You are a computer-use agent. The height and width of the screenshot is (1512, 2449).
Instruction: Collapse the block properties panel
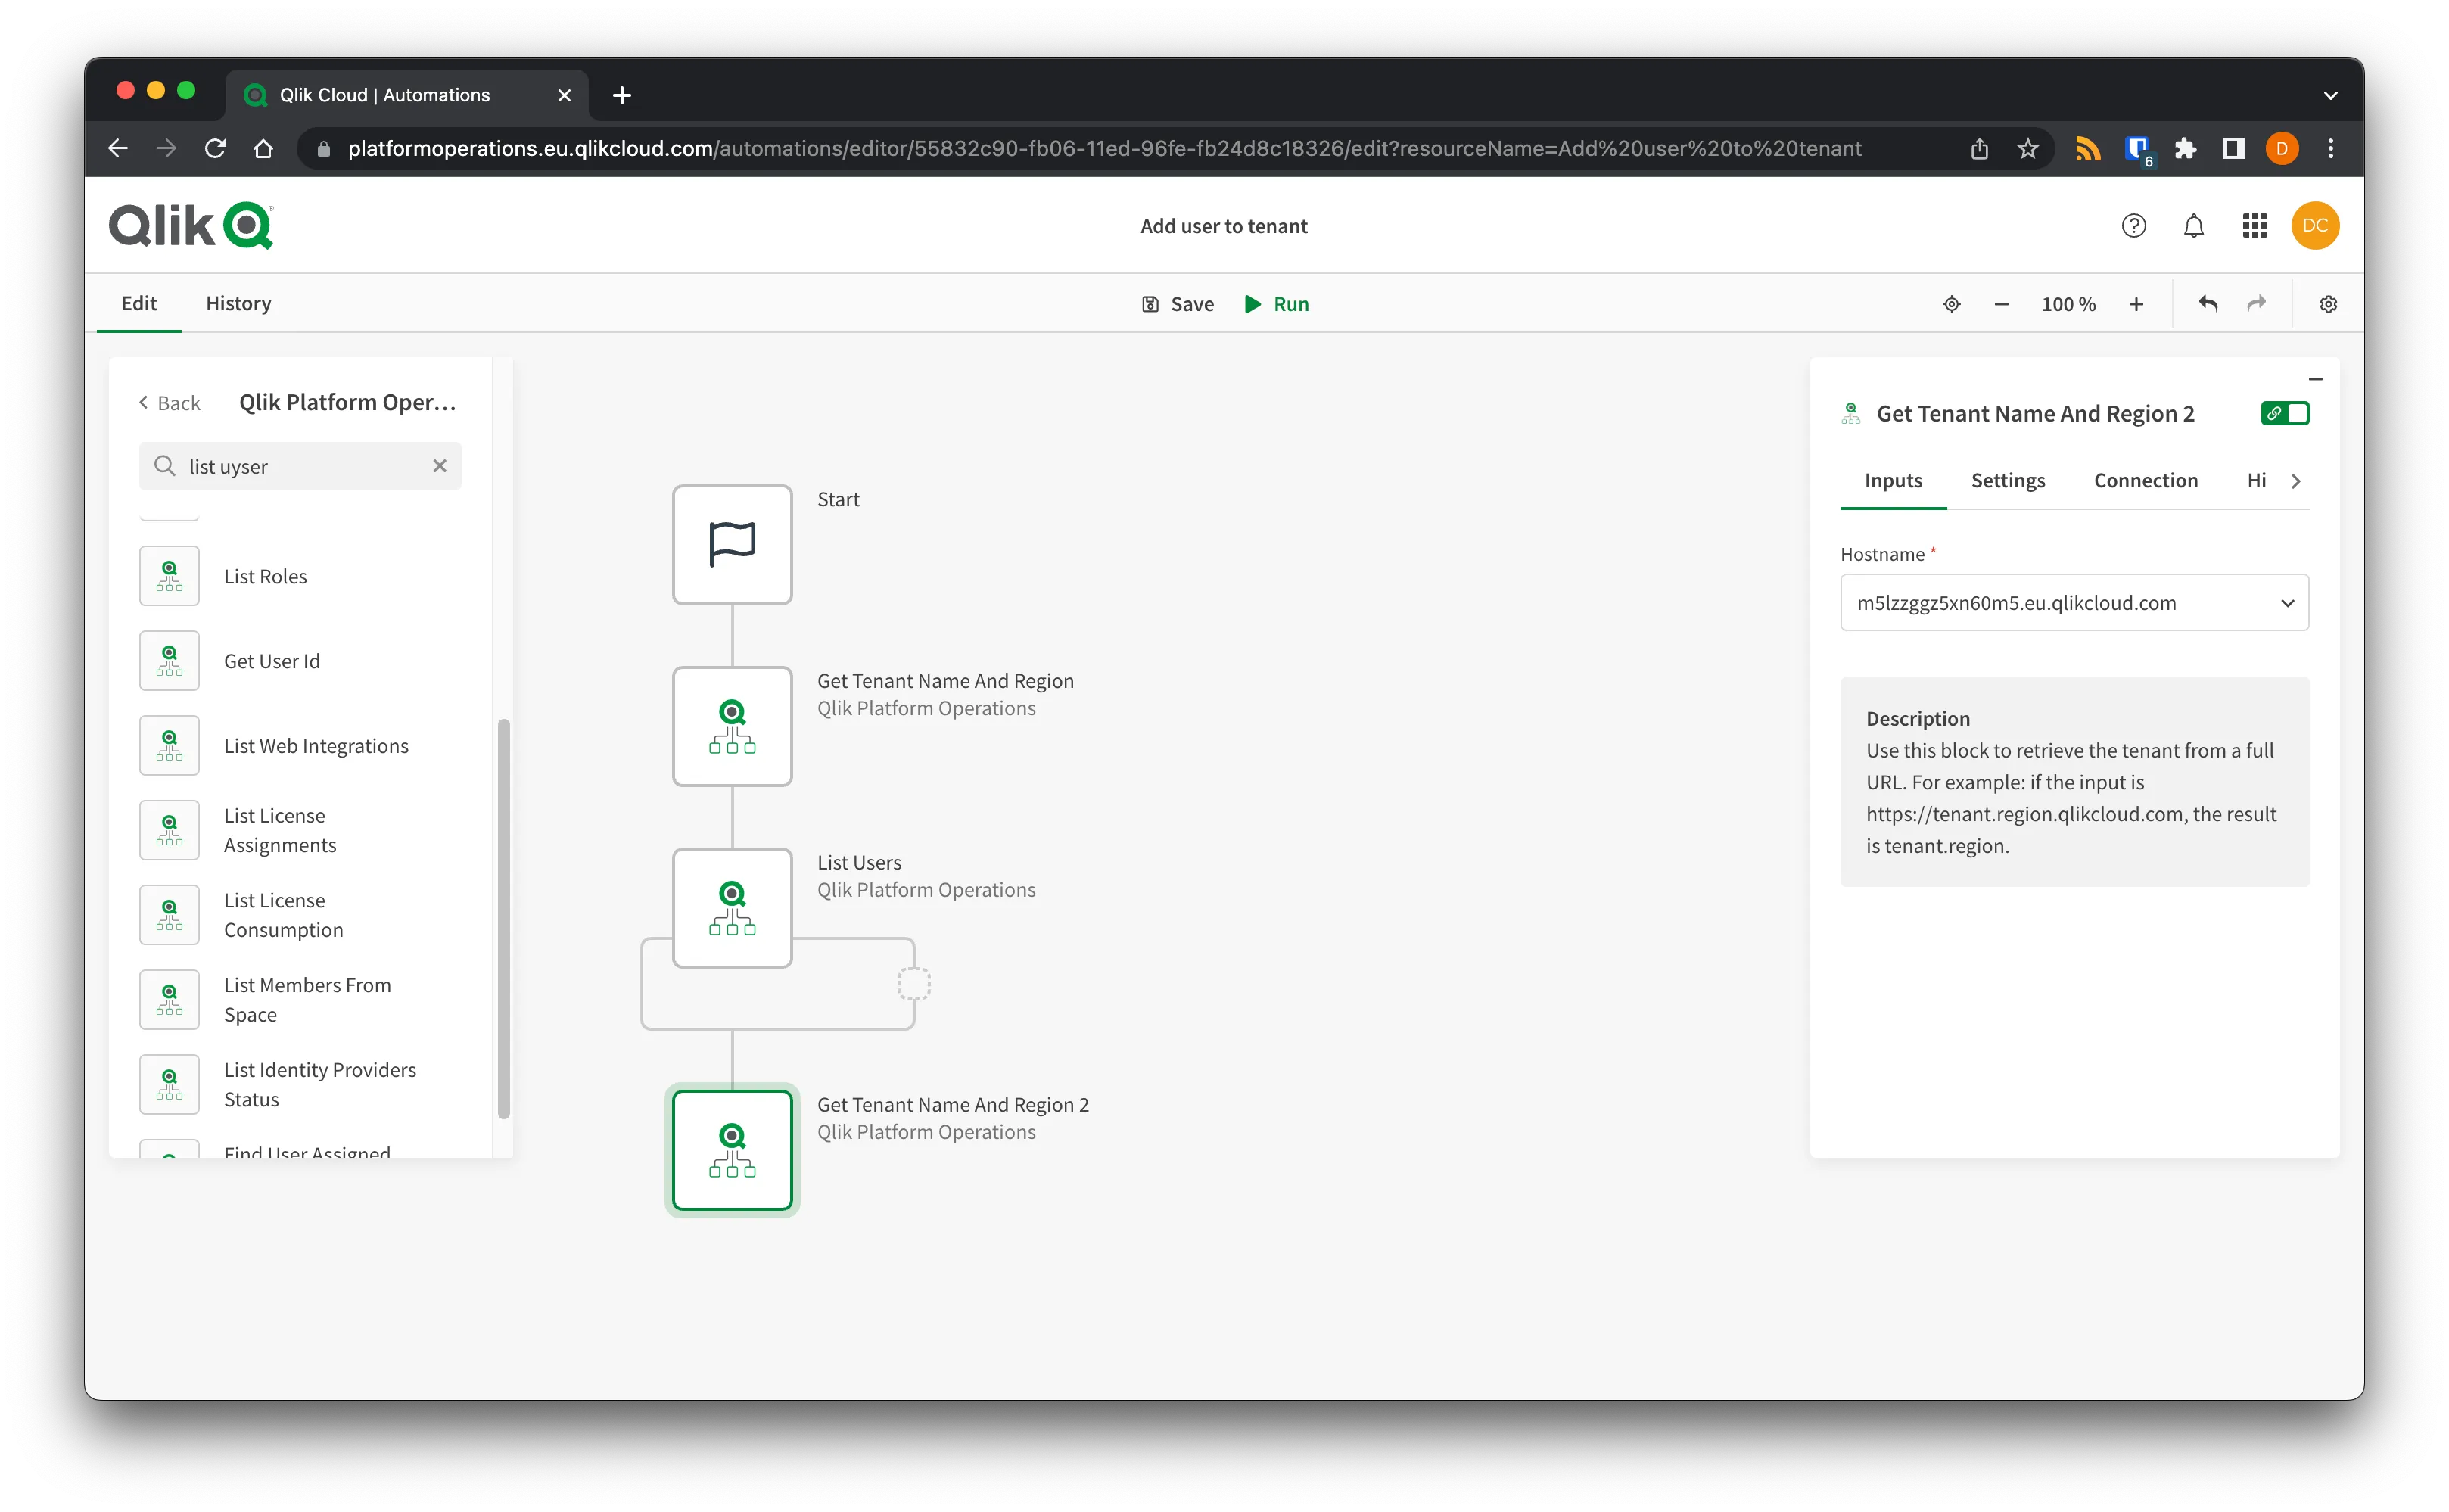click(2317, 378)
